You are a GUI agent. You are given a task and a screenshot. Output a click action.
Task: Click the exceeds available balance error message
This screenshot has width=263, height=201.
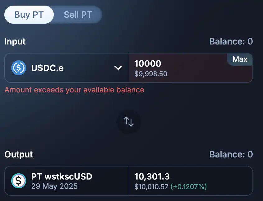pyautogui.click(x=74, y=90)
